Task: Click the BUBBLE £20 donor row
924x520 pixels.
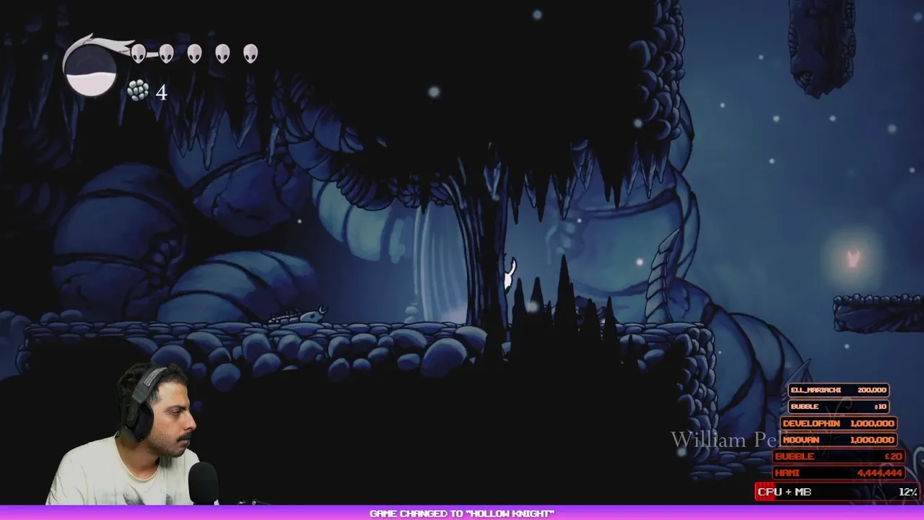Action: tap(839, 456)
